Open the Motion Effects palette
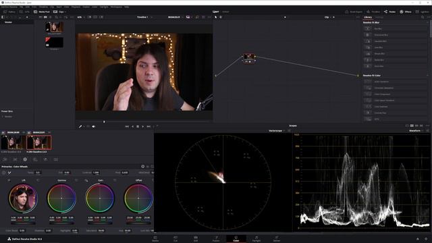Viewport: 432px width, 243px height. click(x=55, y=159)
